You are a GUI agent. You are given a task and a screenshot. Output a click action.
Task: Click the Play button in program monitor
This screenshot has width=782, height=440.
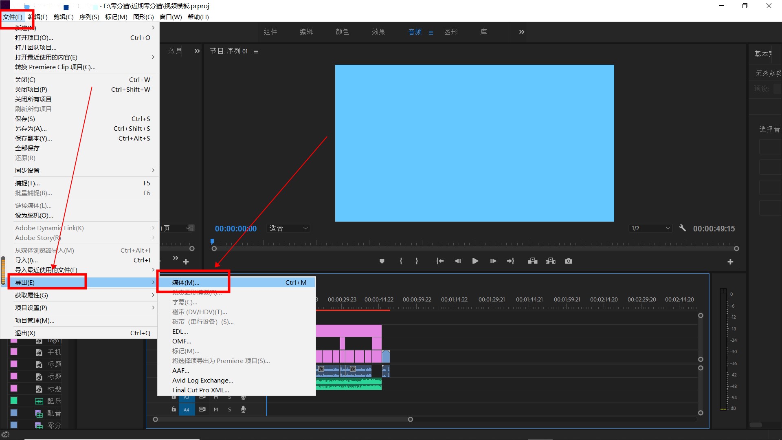(475, 261)
